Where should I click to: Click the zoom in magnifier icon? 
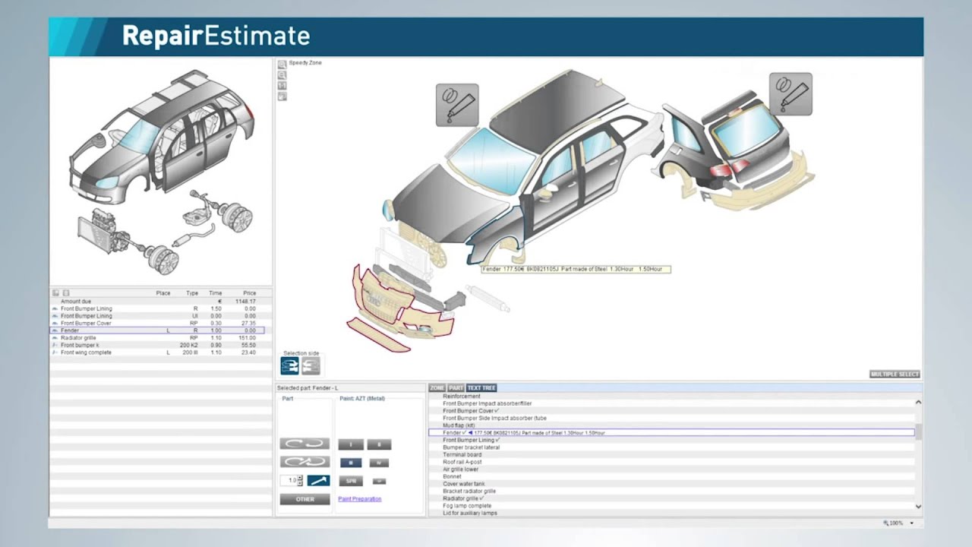pos(282,65)
